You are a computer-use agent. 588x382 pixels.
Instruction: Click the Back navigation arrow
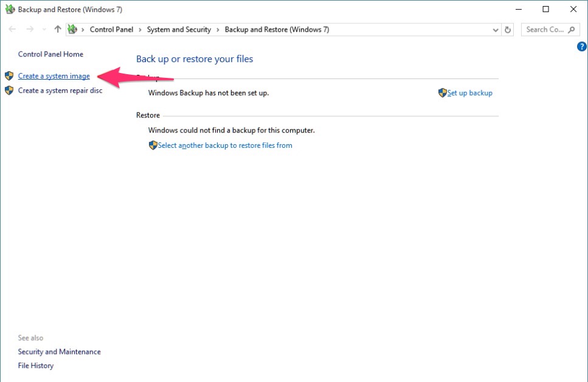pyautogui.click(x=12, y=29)
